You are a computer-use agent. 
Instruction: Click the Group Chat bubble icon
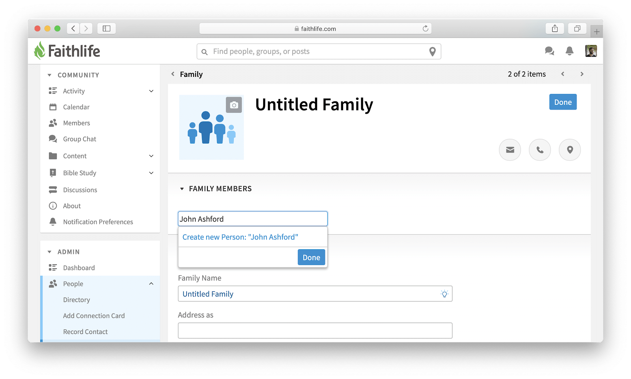(x=53, y=139)
